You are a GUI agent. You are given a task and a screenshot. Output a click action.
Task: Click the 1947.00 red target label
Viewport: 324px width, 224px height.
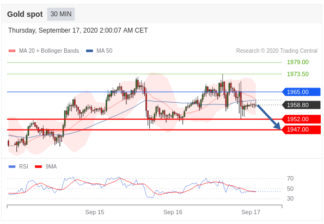click(301, 130)
